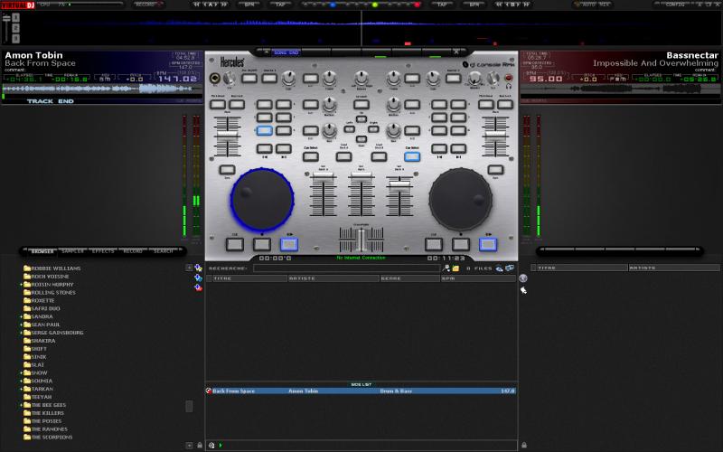The width and height of the screenshot is (723, 452).
Task: Click the CONFIG button
Action: (x=675, y=5)
